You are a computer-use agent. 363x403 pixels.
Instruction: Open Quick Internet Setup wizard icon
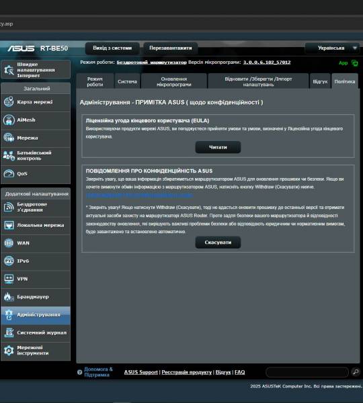pos(9,70)
